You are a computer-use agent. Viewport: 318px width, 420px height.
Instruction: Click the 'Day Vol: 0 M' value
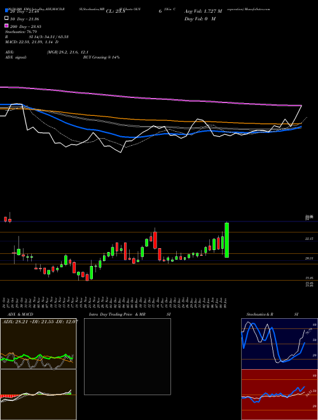click(200, 18)
